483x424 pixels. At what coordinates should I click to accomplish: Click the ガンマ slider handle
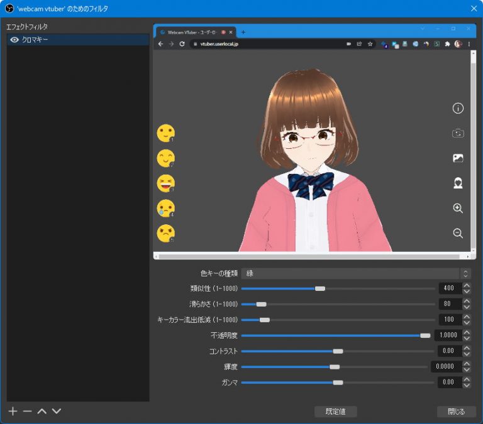pos(338,383)
